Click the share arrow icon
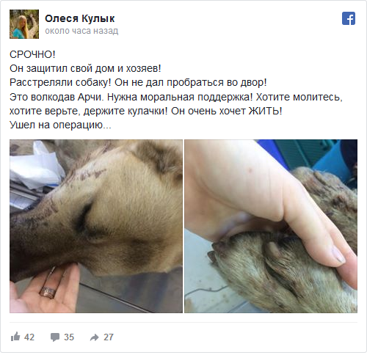The height and width of the screenshot is (355, 367). 94,337
